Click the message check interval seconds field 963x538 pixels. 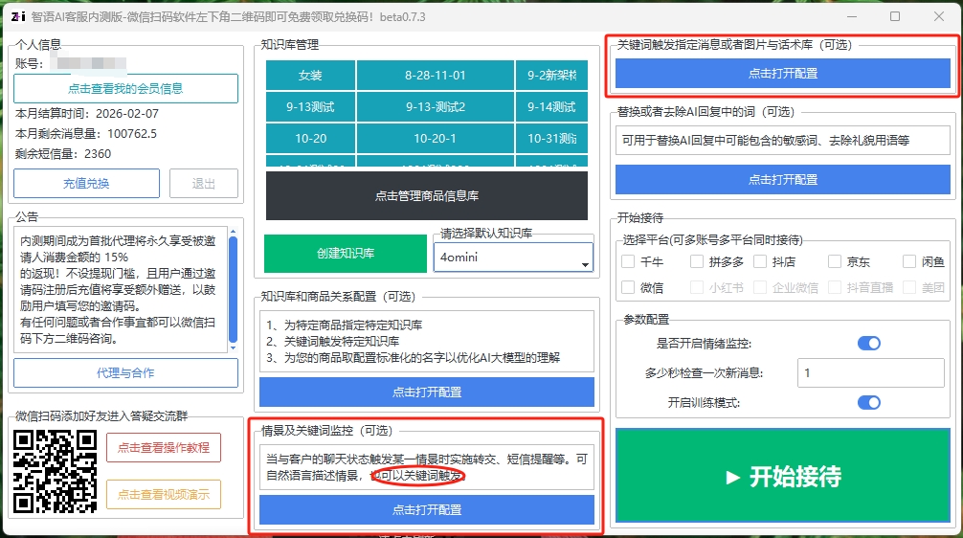(872, 372)
